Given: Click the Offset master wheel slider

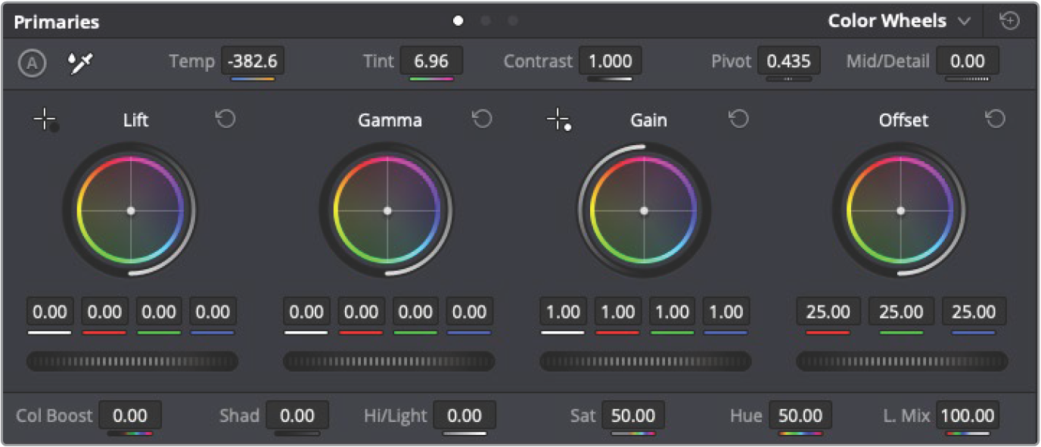Looking at the screenshot, I should (x=902, y=362).
